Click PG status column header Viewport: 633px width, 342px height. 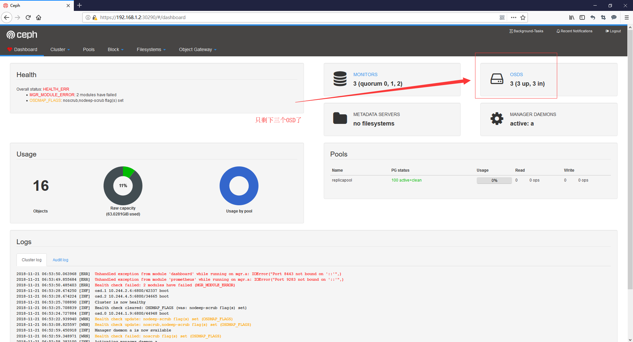(400, 170)
